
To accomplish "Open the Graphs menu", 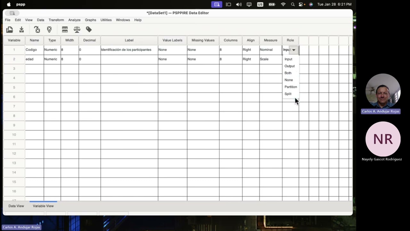I will coord(90,20).
